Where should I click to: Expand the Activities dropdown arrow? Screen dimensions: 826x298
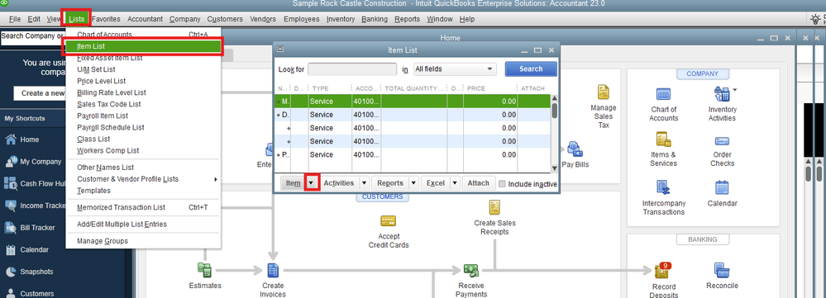coord(364,183)
